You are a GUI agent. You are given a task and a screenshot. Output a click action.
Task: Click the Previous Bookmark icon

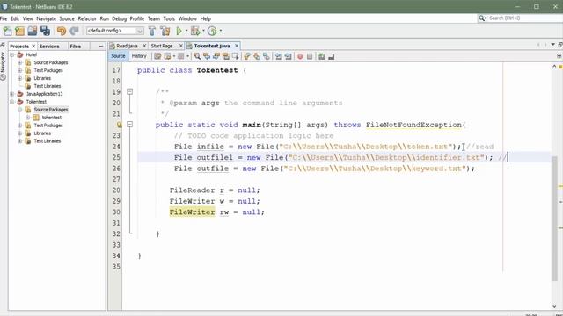pyautogui.click(x=247, y=56)
